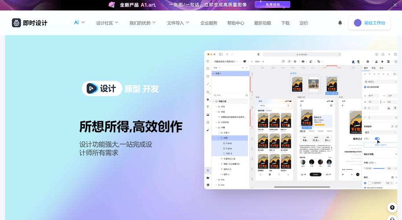Expand the 文件导入 navigation dropdown
The height and width of the screenshot is (220, 402).
tap(178, 23)
